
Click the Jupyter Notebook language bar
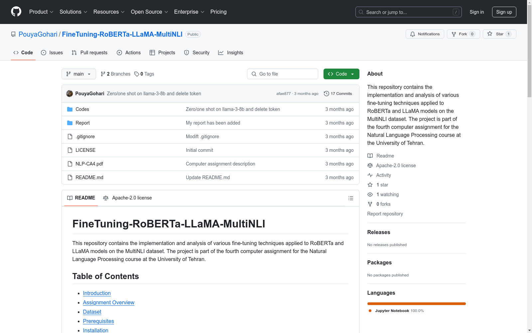pos(416,304)
